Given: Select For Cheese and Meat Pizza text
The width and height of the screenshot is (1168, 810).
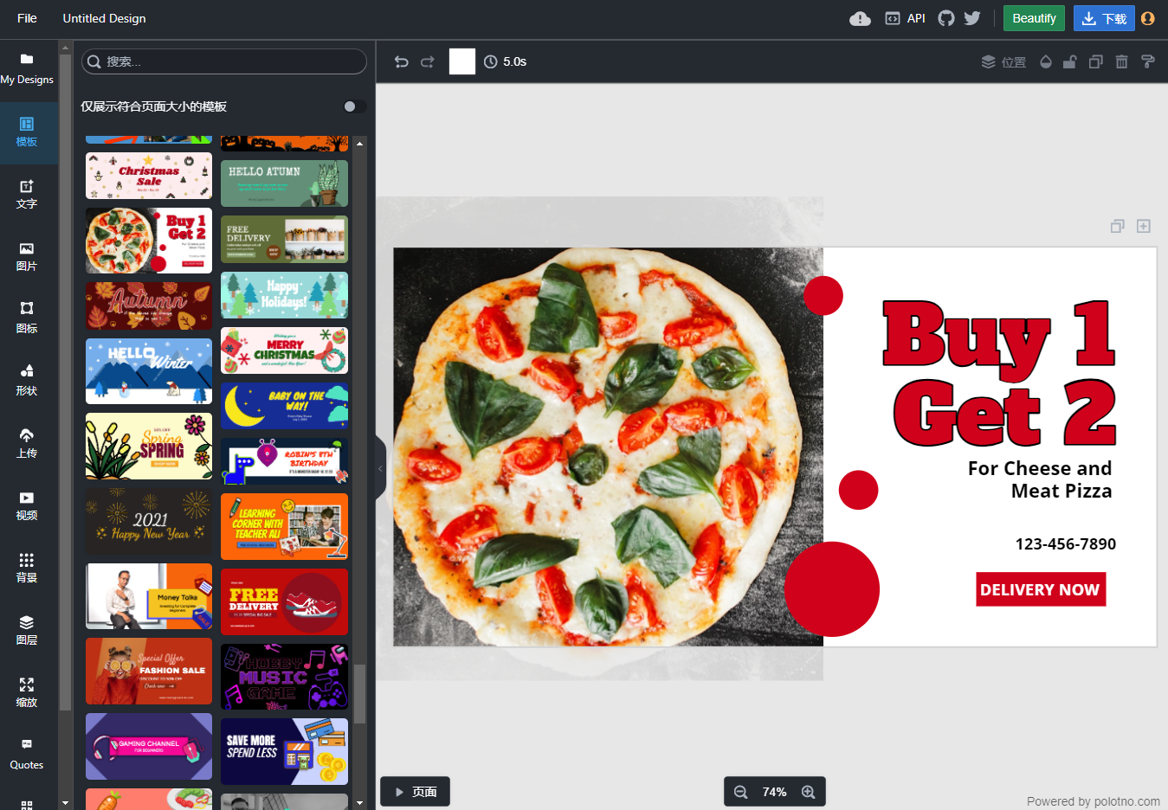Looking at the screenshot, I should coord(1039,479).
